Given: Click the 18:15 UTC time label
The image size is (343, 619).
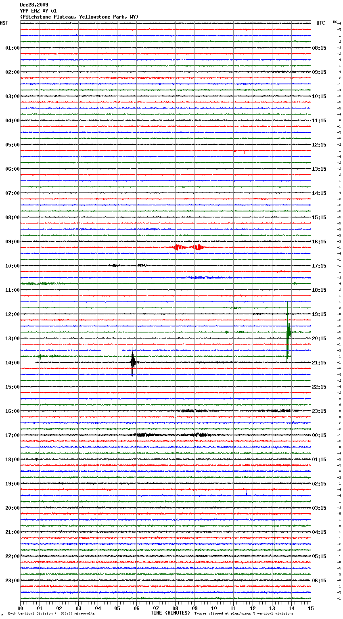Looking at the screenshot, I should (x=319, y=290).
